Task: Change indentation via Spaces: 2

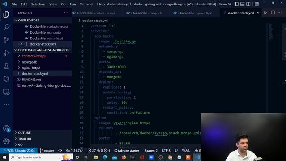Action: coord(151,151)
